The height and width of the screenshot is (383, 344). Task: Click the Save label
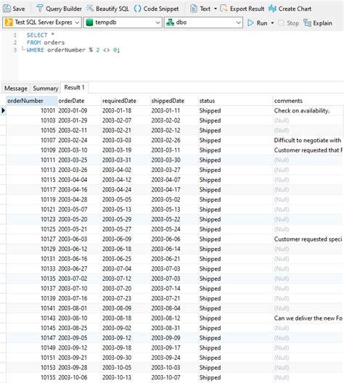point(19,9)
